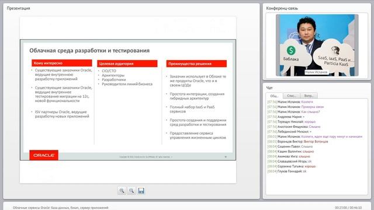Select the 'Лебединский Михаил: +' chat message

pyautogui.click(x=289, y=132)
